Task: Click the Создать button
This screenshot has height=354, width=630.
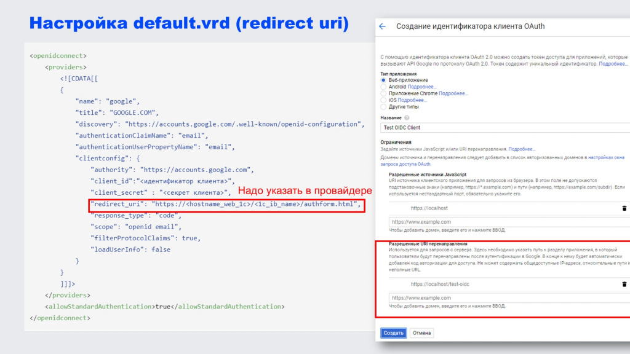Action: coord(393,333)
